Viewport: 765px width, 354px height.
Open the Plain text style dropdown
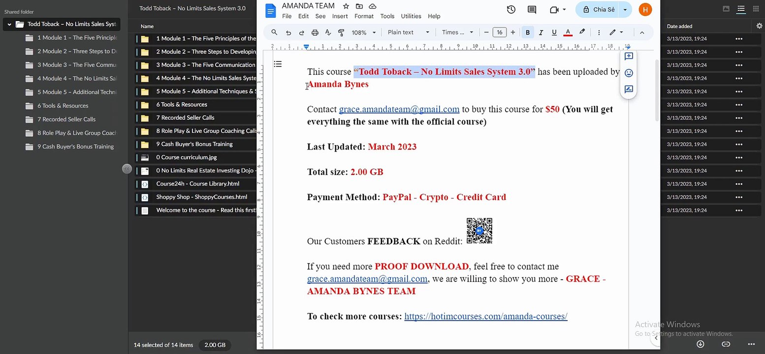(x=409, y=32)
